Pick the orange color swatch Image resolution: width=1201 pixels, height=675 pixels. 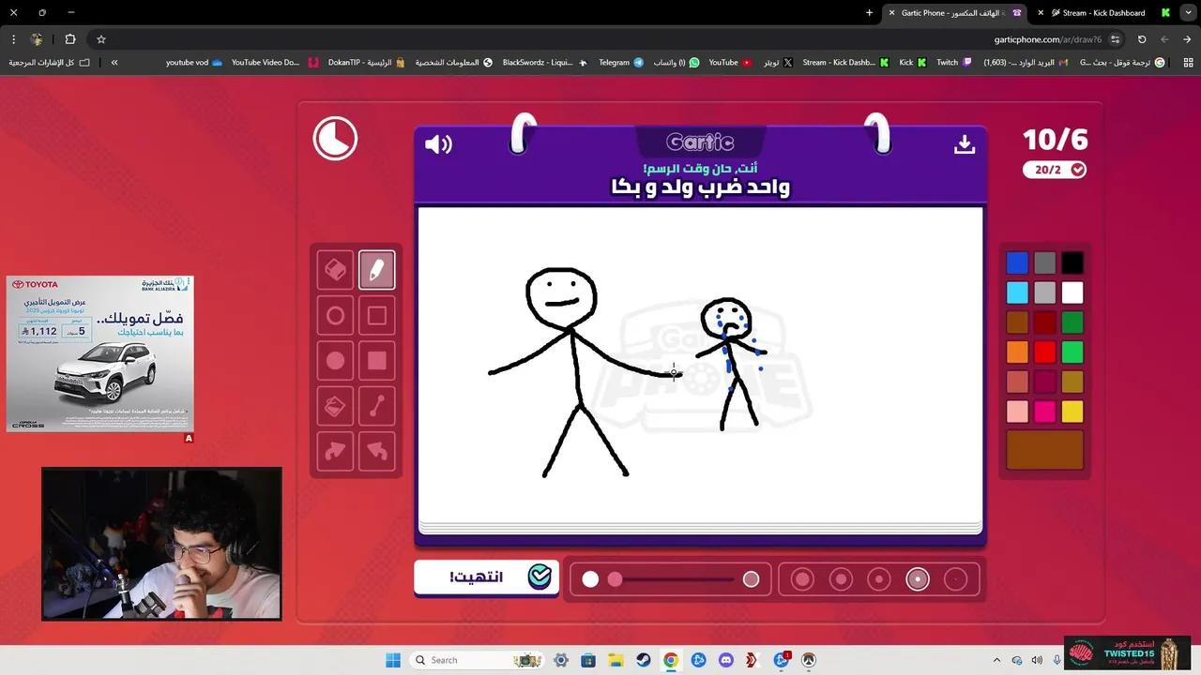(1017, 352)
